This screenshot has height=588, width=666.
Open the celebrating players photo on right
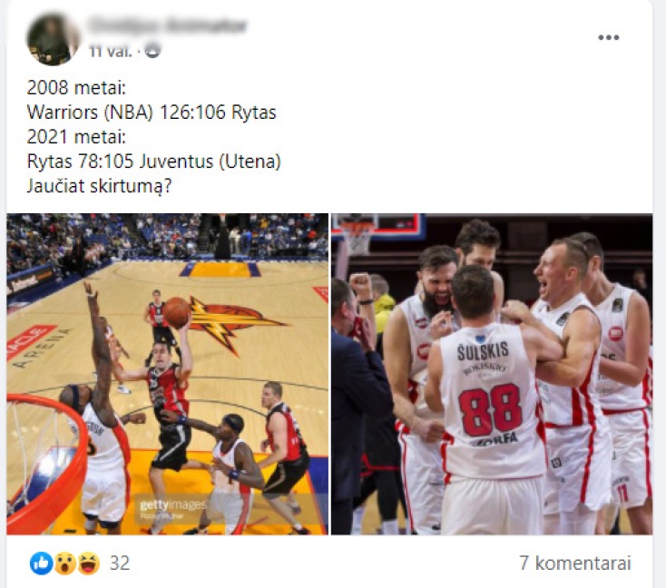tap(492, 374)
